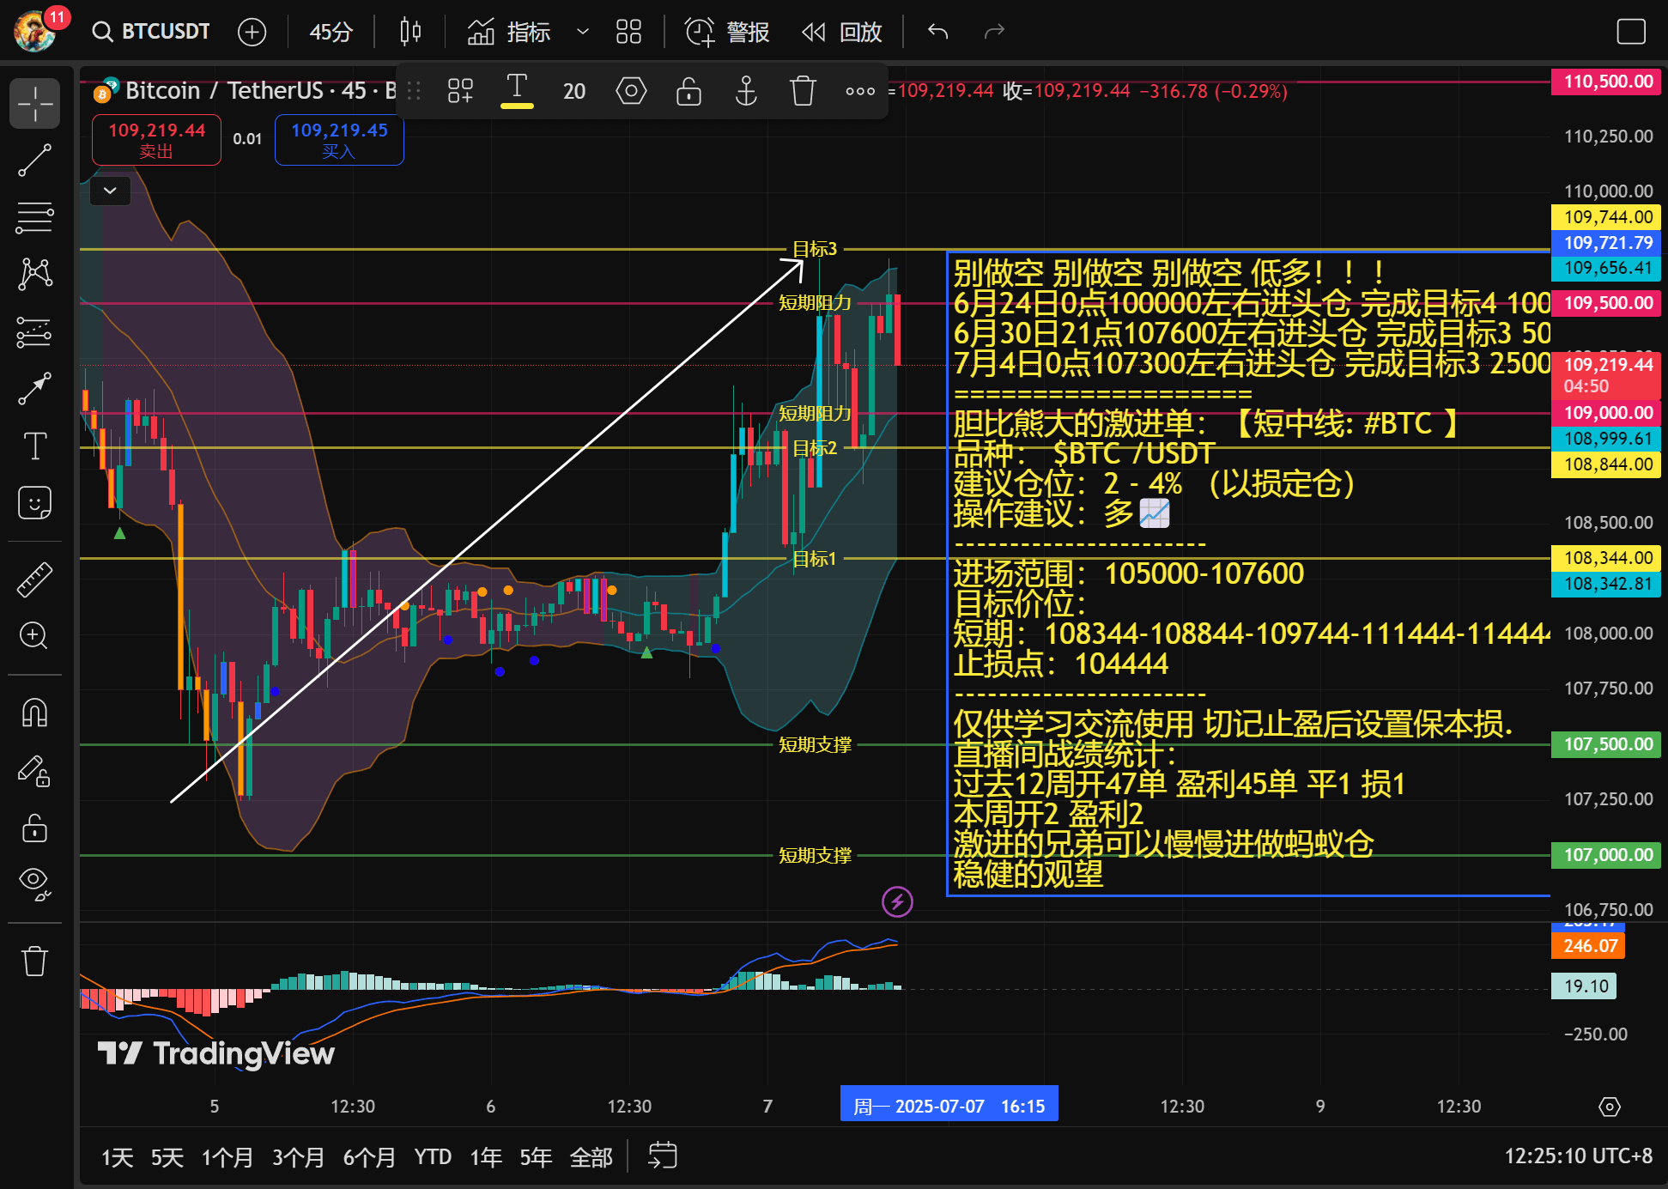Open the go to date calendar
Viewport: 1668px width, 1189px height.
pos(662,1156)
